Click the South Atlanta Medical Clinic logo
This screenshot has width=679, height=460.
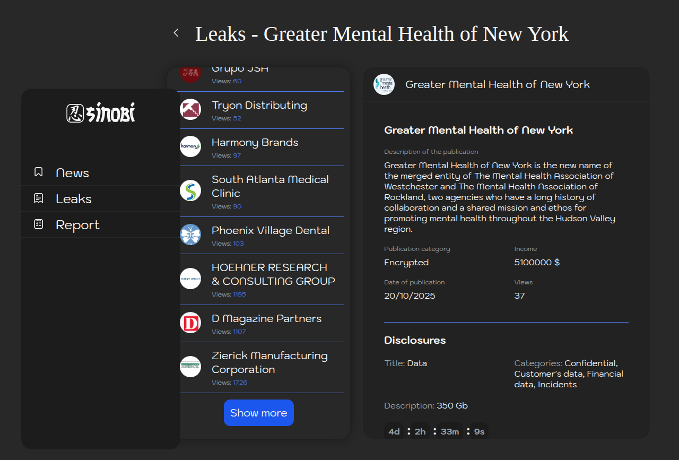pos(190,190)
